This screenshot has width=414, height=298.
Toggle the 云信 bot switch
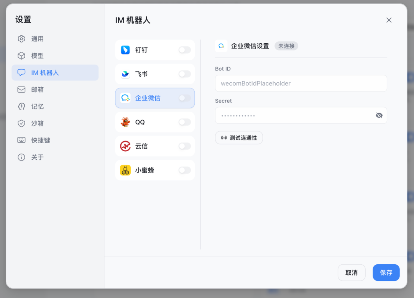click(184, 146)
